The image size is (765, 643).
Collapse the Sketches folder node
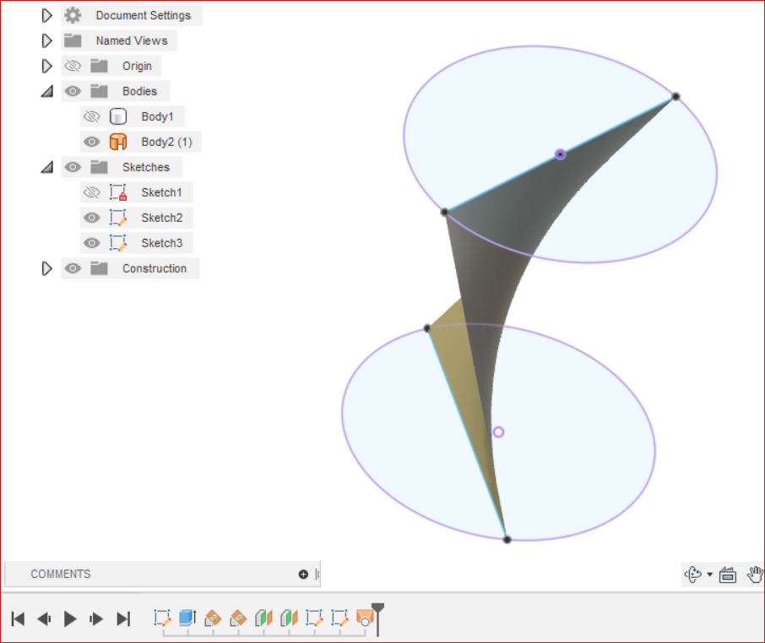pos(46,167)
